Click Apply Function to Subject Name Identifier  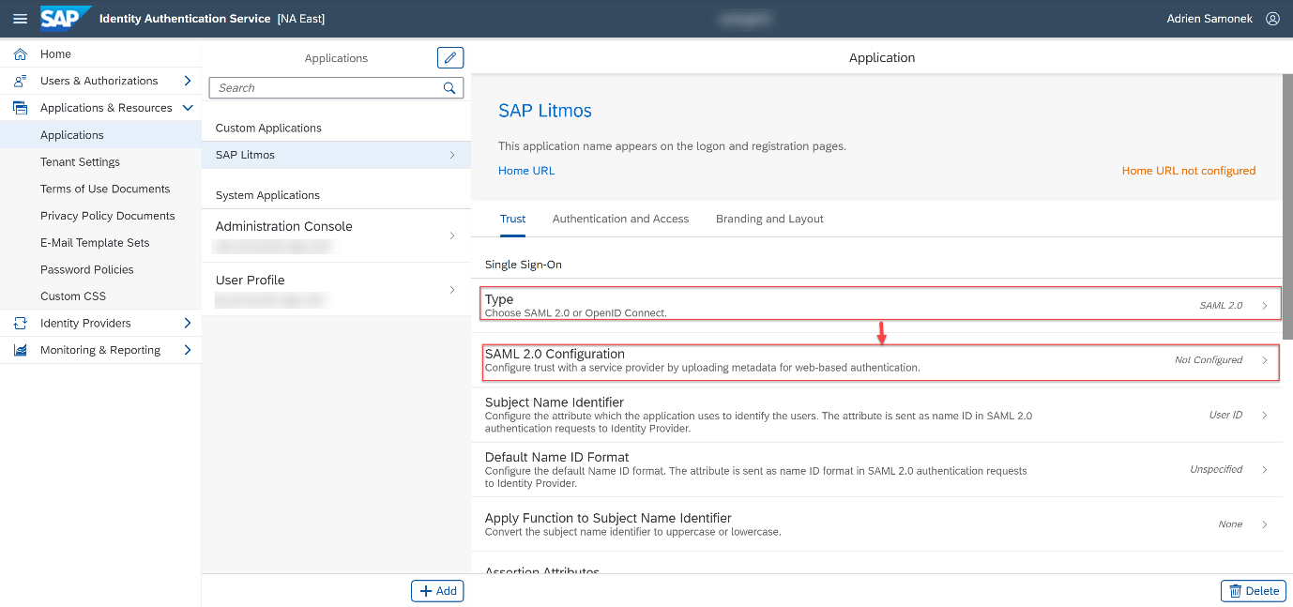click(x=608, y=518)
